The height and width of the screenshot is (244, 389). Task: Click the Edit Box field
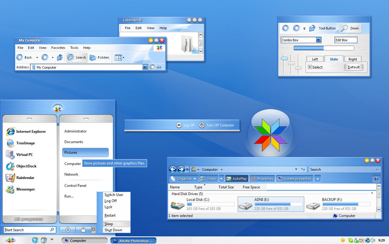coord(346,40)
